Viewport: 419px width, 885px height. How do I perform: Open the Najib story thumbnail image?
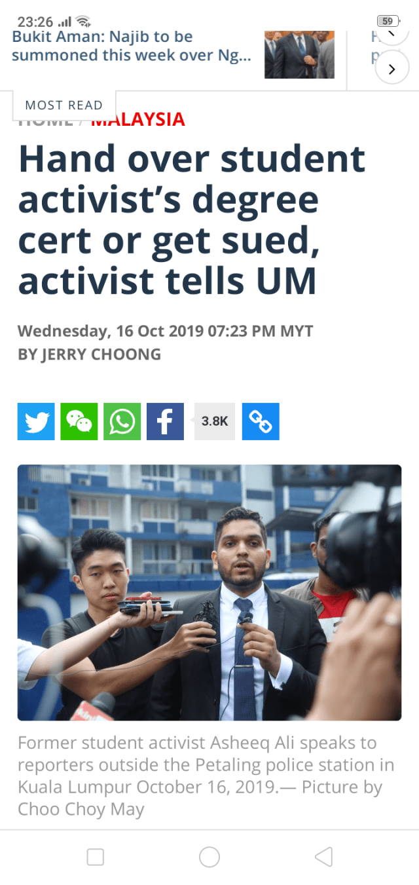[x=299, y=54]
